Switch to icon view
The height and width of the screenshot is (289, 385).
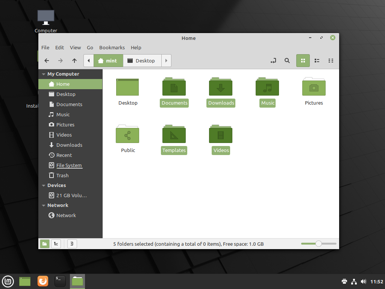[x=303, y=61]
